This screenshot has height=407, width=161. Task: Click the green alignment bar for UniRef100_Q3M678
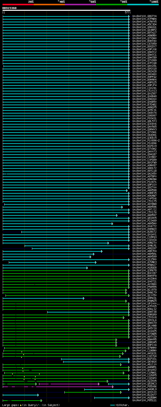coord(66,271)
